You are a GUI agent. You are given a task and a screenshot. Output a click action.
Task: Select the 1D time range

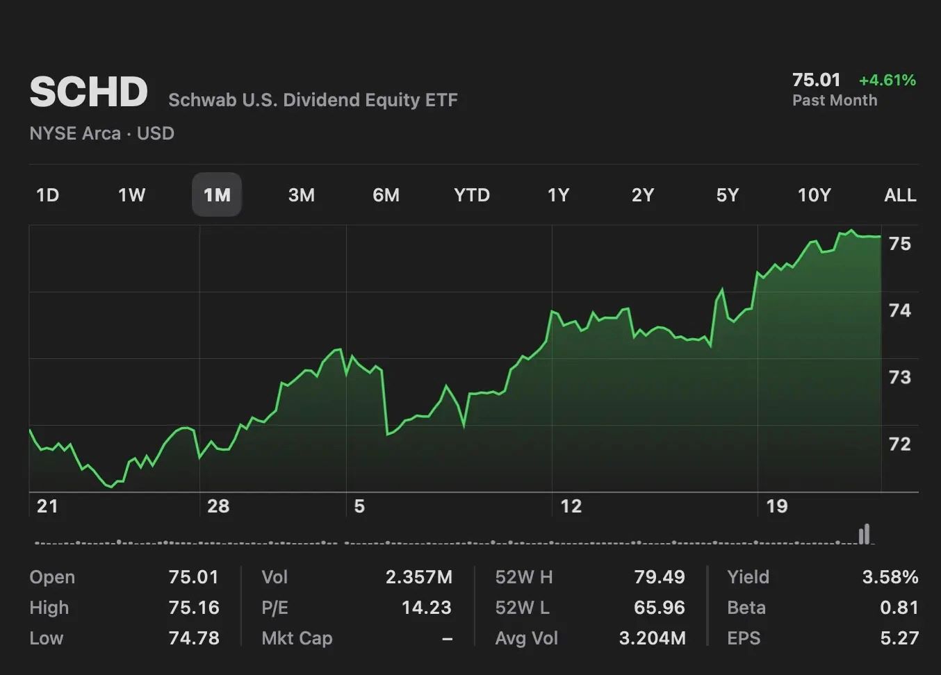(x=47, y=195)
